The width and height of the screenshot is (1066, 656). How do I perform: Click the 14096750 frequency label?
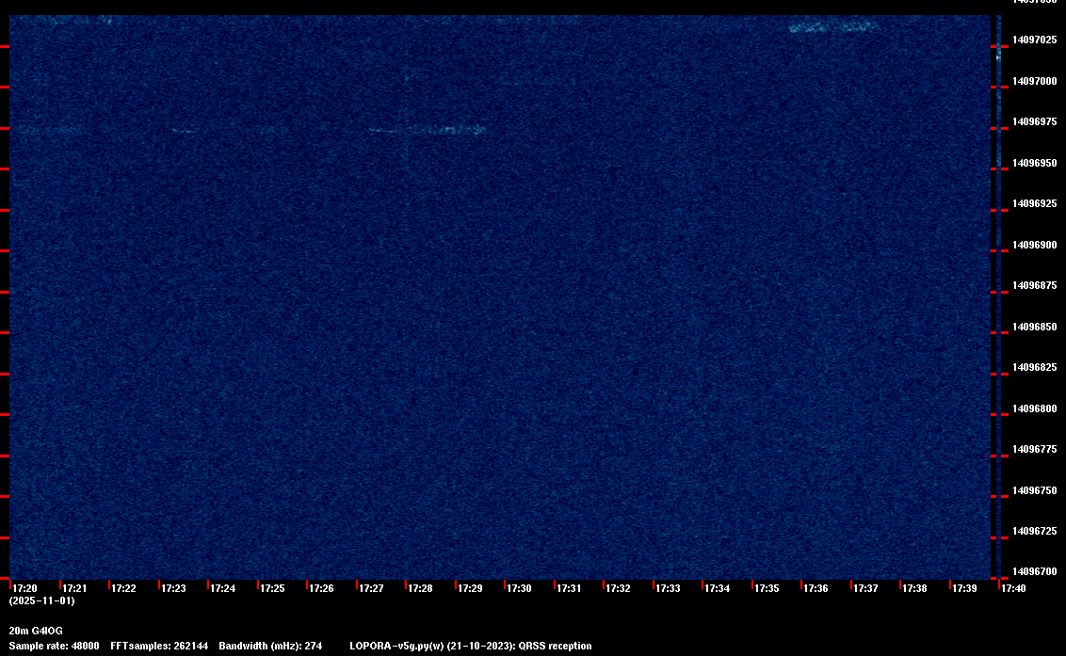1035,490
